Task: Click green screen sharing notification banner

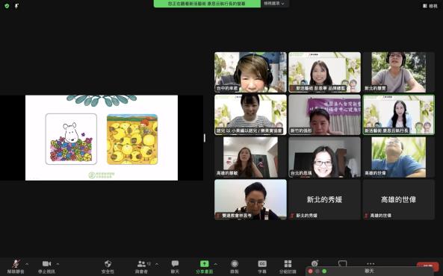Action: coord(207,4)
